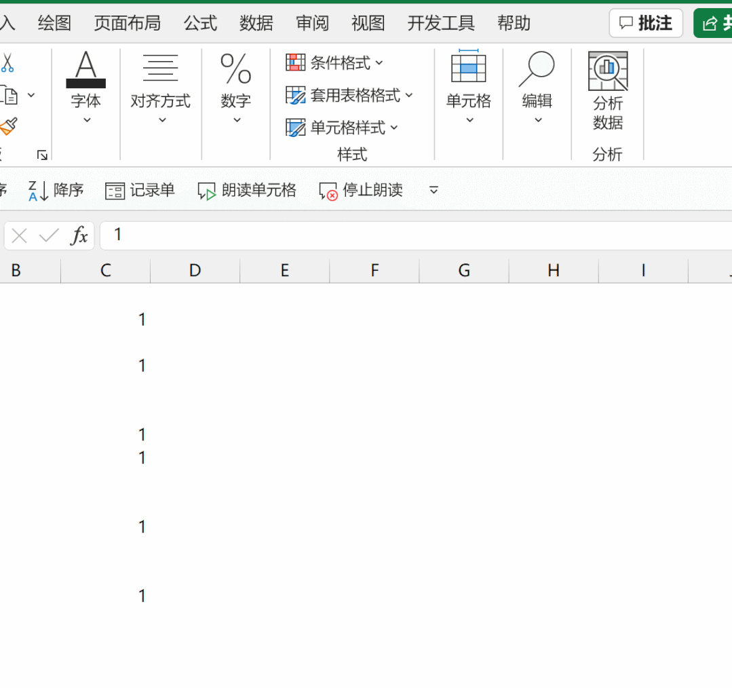Click 朗读单元格 speak cells button
732x688 pixels.
247,191
